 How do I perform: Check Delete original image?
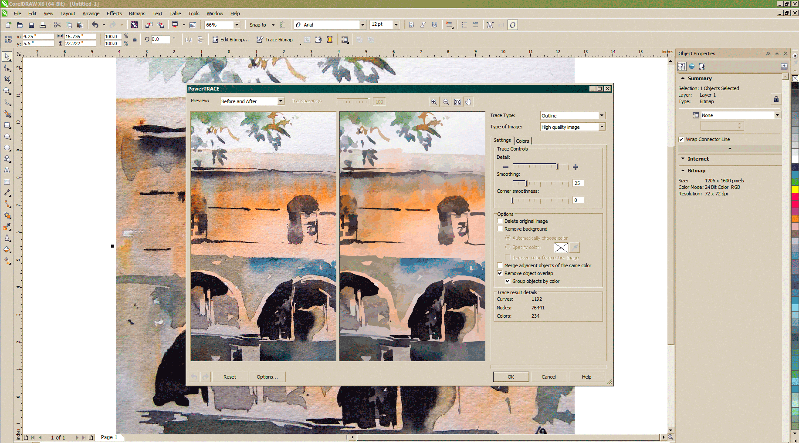(500, 221)
